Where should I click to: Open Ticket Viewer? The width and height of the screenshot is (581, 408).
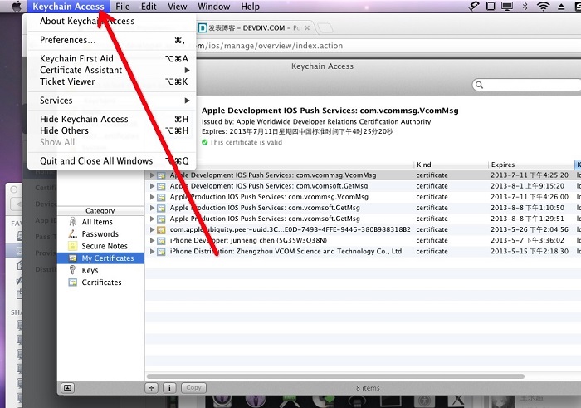tap(111, 81)
